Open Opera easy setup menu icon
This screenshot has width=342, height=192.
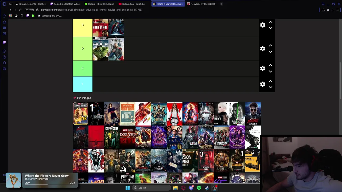(x=338, y=10)
